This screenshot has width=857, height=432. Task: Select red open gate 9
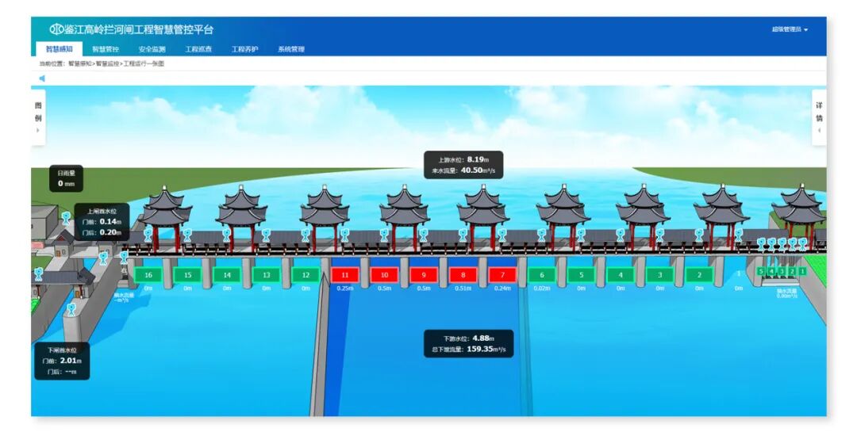424,275
